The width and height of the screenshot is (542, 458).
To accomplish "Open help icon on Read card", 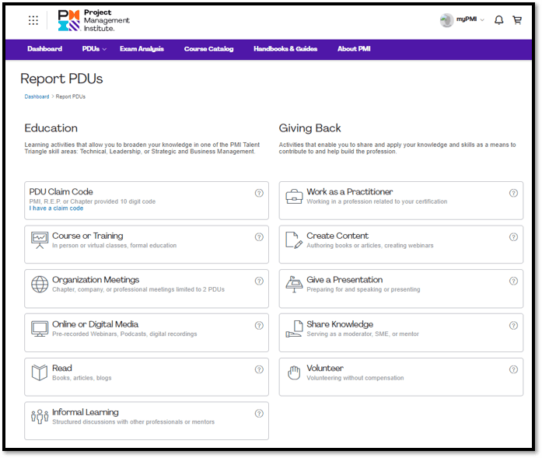I will pyautogui.click(x=259, y=369).
